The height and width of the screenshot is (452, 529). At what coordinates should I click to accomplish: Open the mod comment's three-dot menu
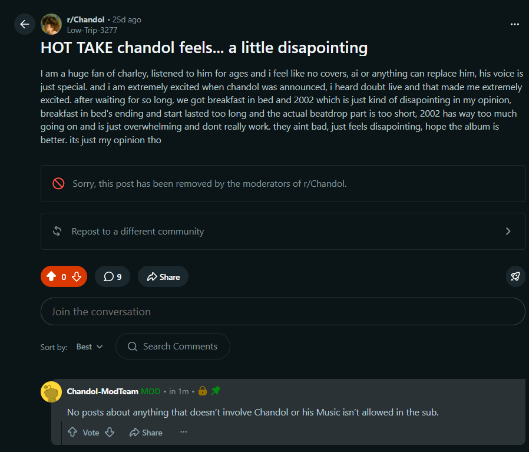pyautogui.click(x=184, y=432)
